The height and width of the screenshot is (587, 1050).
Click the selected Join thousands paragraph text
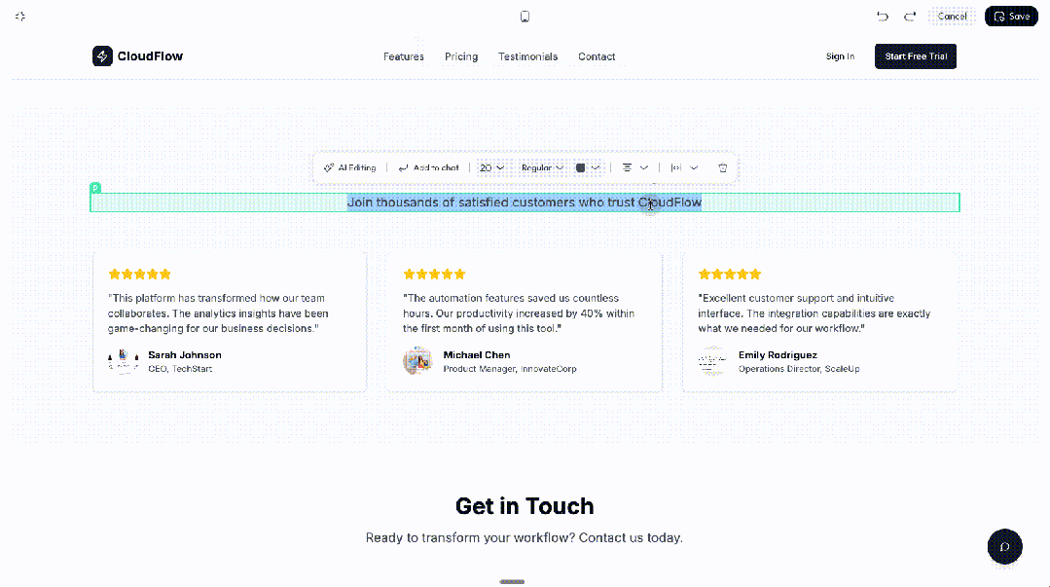[x=525, y=202]
